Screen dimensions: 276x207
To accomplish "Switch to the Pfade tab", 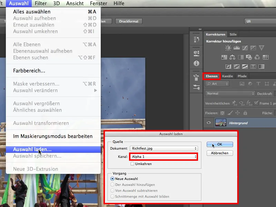I will click(x=242, y=76).
